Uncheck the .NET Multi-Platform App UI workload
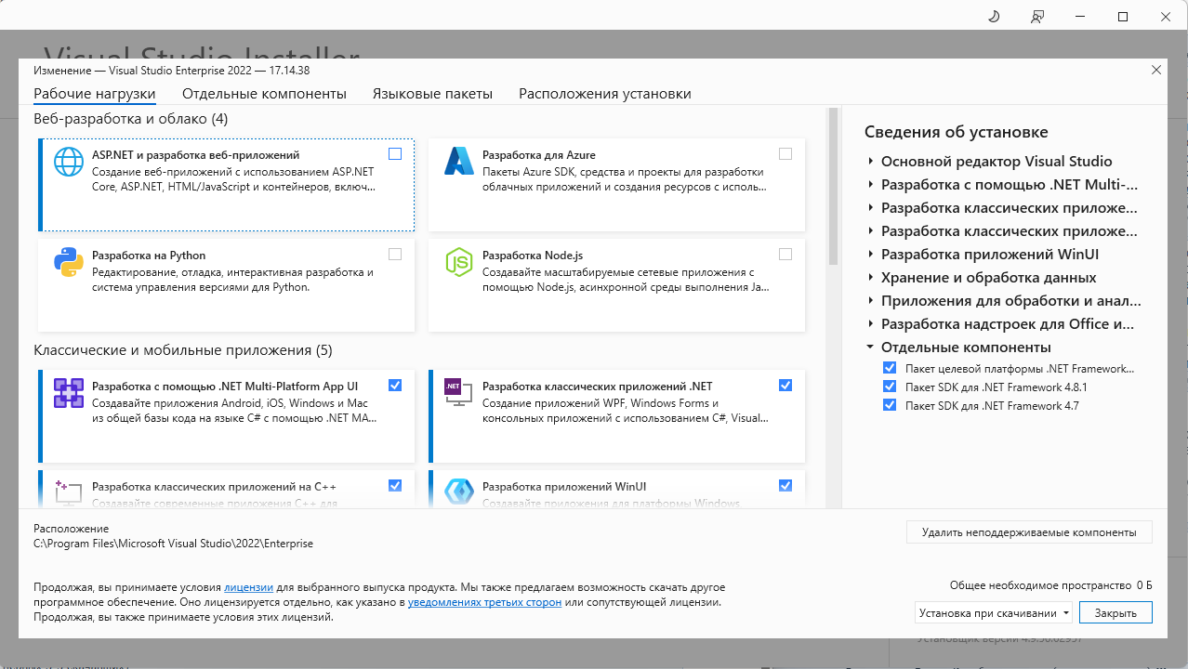 [x=395, y=386]
